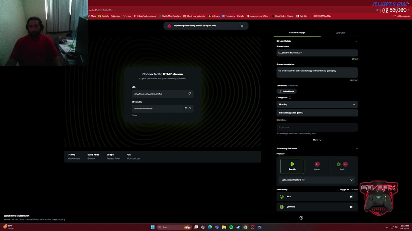Open the Glock Slides – Store bookmark

click(282, 16)
